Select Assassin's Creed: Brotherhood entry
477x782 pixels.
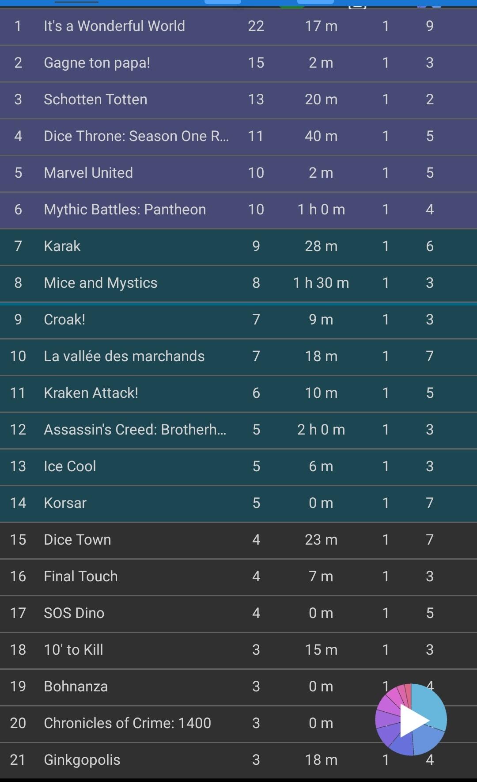pyautogui.click(x=238, y=430)
